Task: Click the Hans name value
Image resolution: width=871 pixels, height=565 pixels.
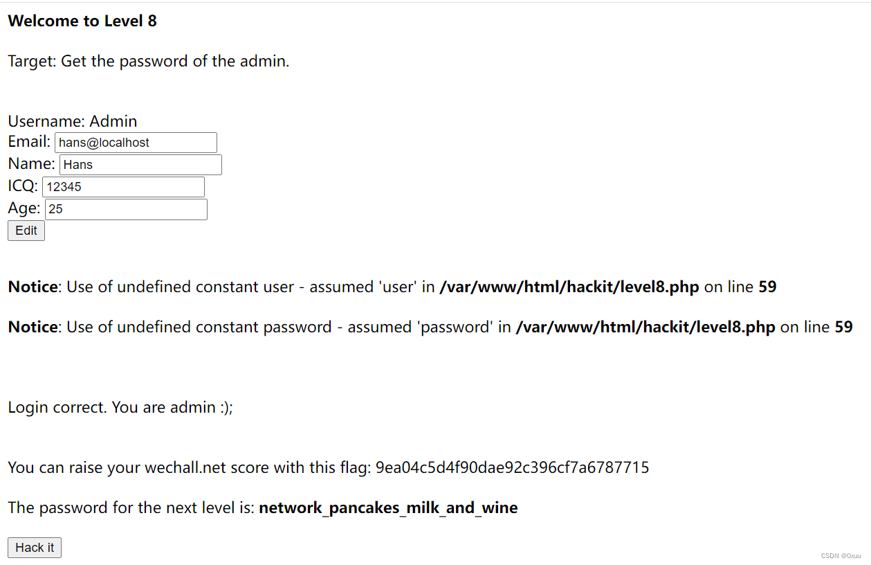Action: [x=77, y=164]
